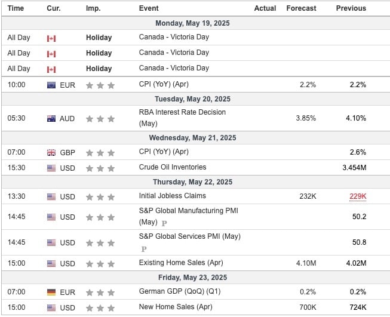This screenshot has height=317, width=390.
Task: Open the RBA Interest Rate Decision event
Action: [182, 118]
